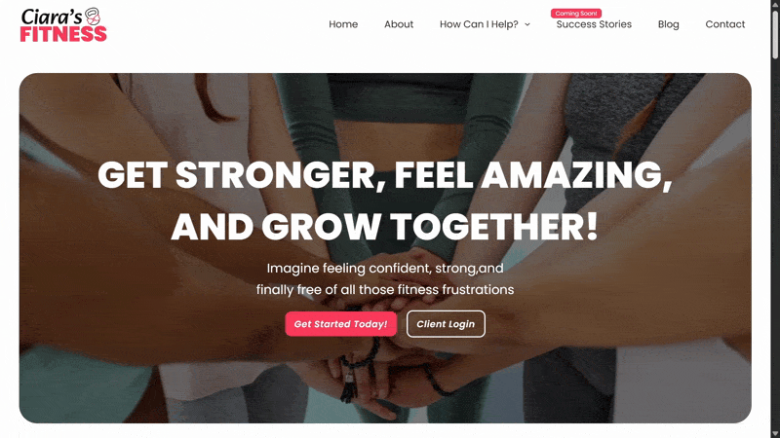Click the Imagine feeling confident subtitle text

(x=385, y=278)
